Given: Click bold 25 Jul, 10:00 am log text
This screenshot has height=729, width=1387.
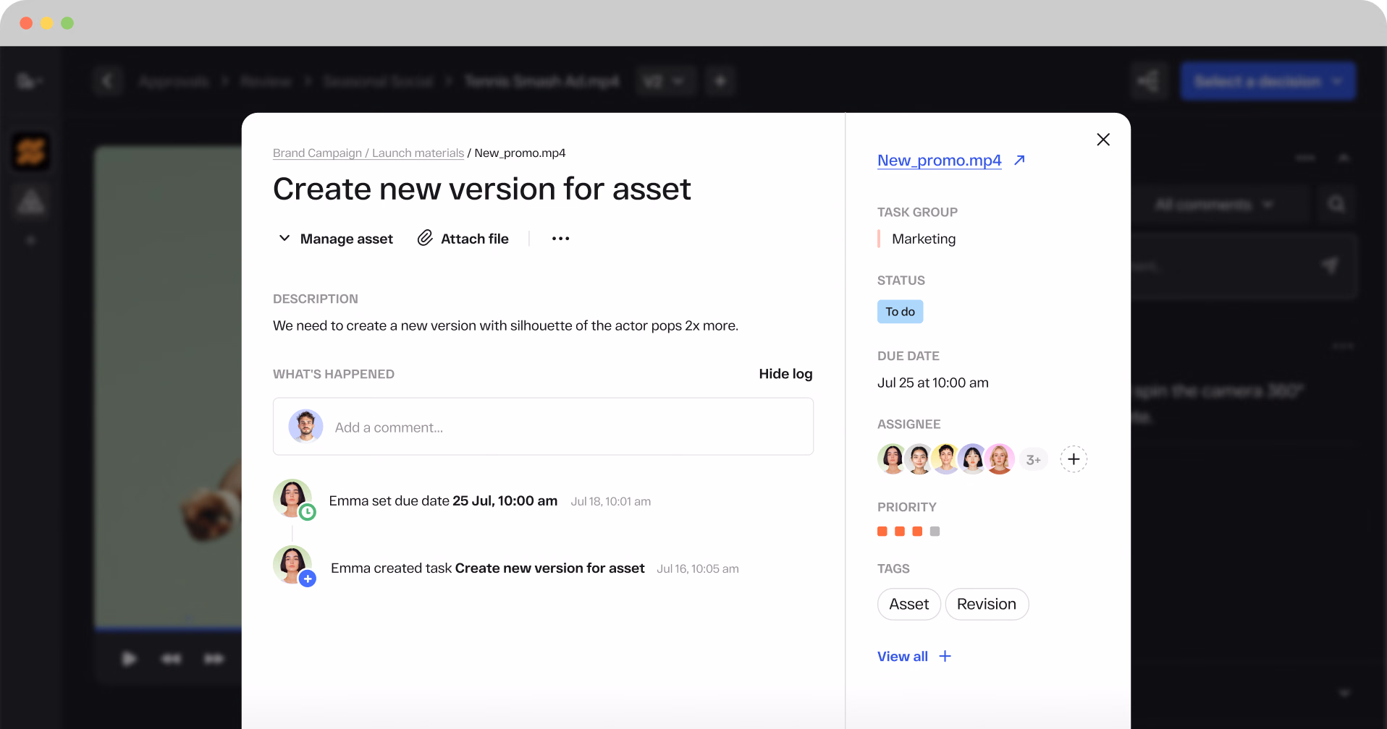Looking at the screenshot, I should (x=505, y=500).
